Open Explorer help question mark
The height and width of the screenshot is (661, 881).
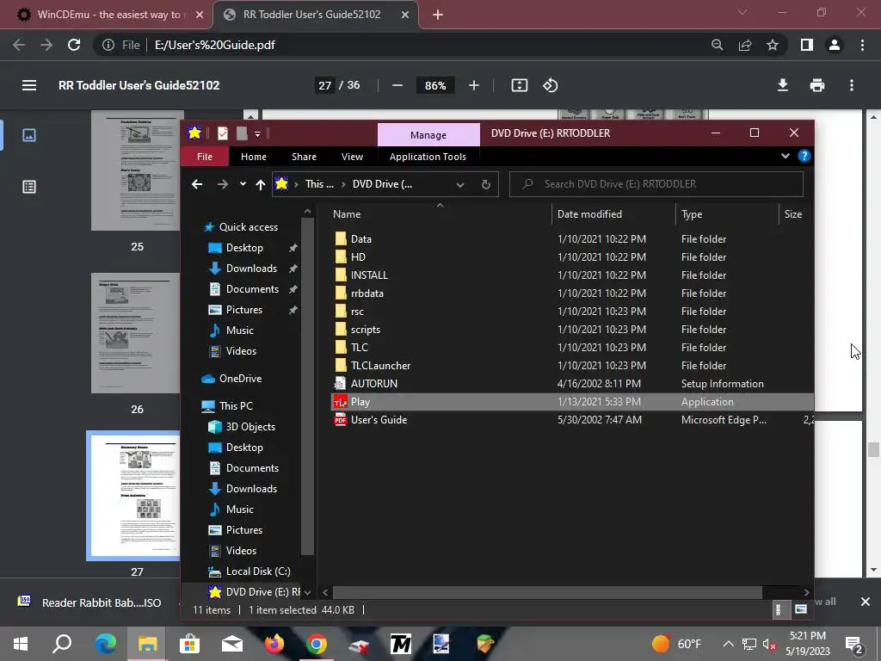[x=804, y=157]
